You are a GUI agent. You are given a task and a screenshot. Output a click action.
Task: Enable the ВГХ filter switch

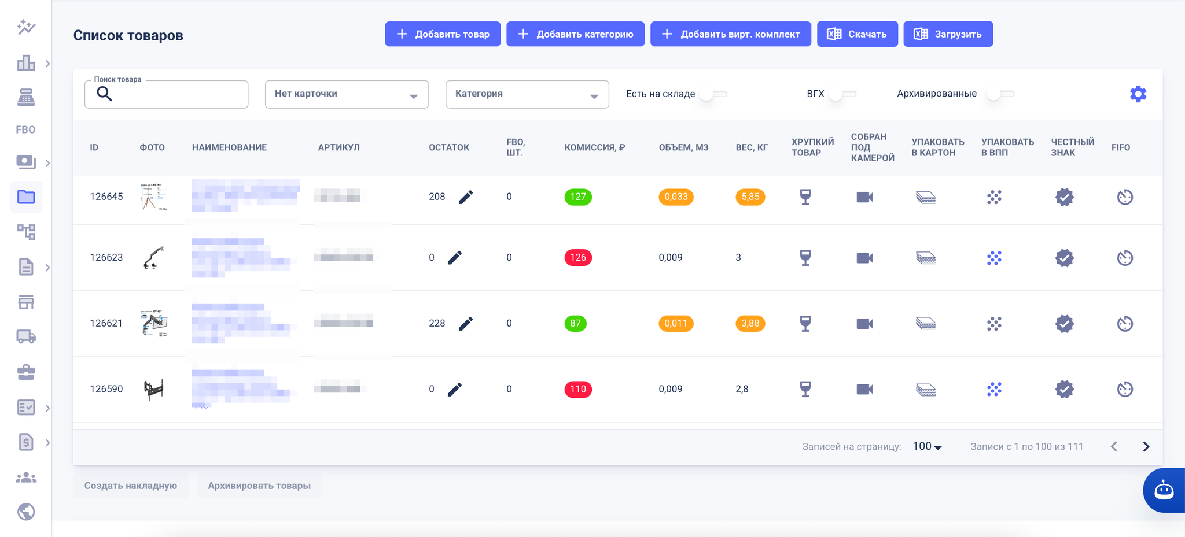pyautogui.click(x=842, y=94)
